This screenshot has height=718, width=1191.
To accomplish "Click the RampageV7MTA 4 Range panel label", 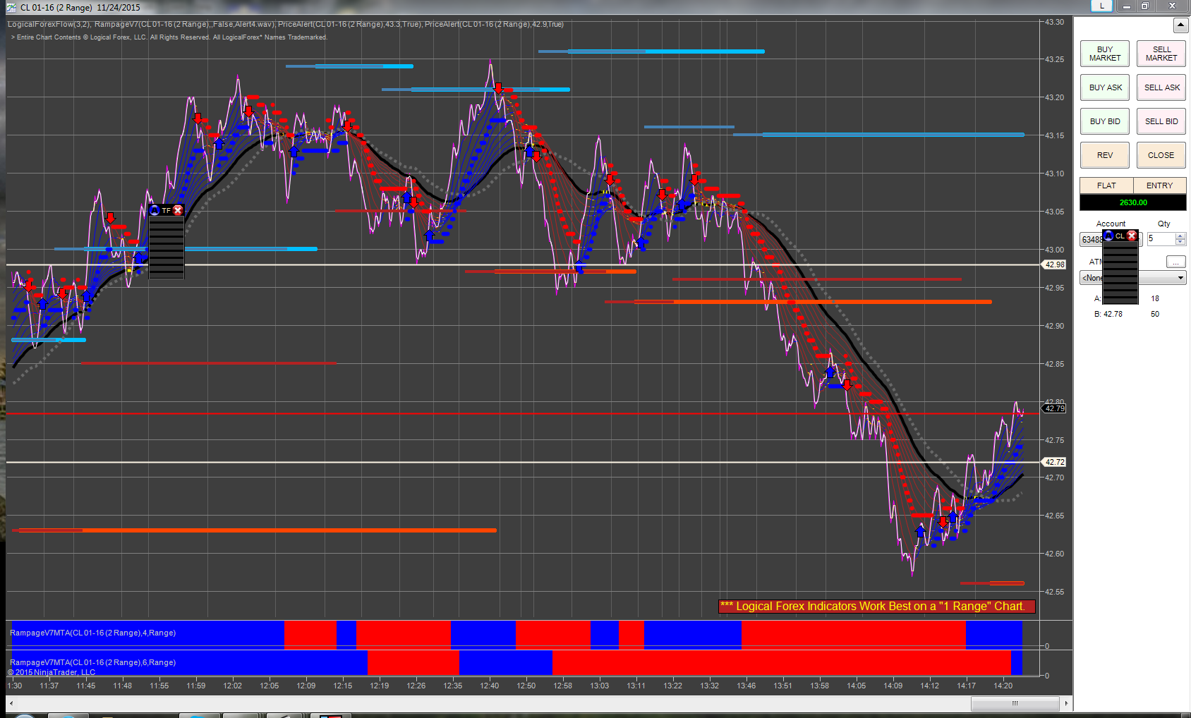I will click(92, 633).
